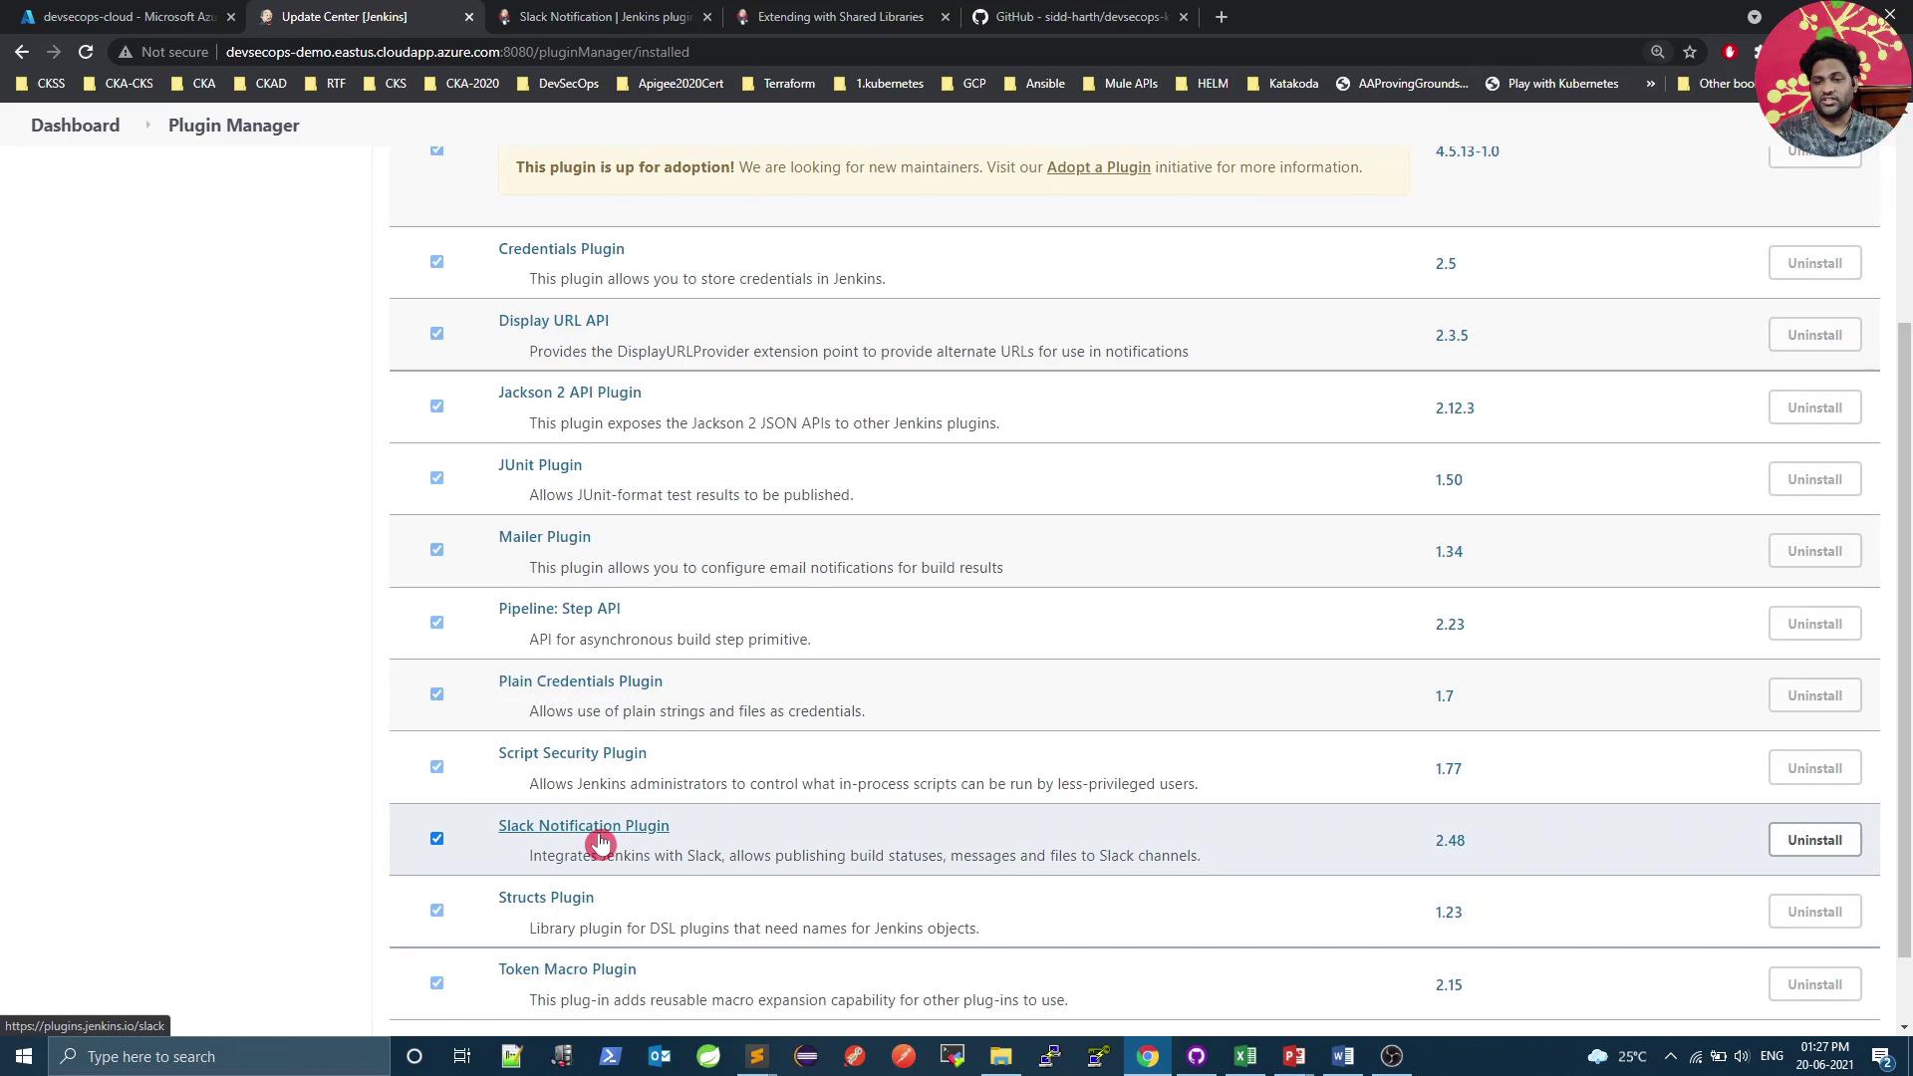The image size is (1913, 1076).
Task: Launch Excel from the taskbar
Action: coord(1245,1056)
